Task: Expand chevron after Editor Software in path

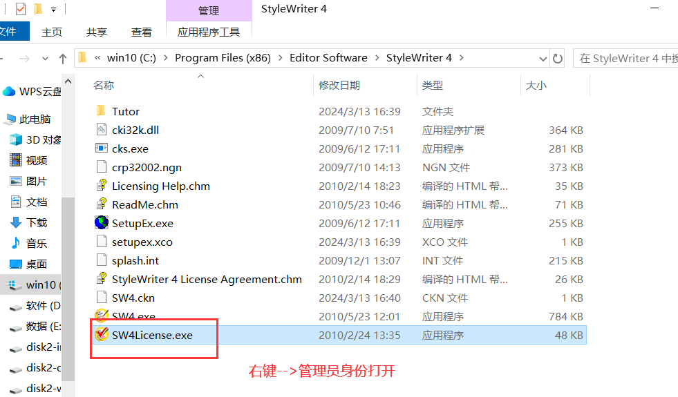Action: (377, 58)
